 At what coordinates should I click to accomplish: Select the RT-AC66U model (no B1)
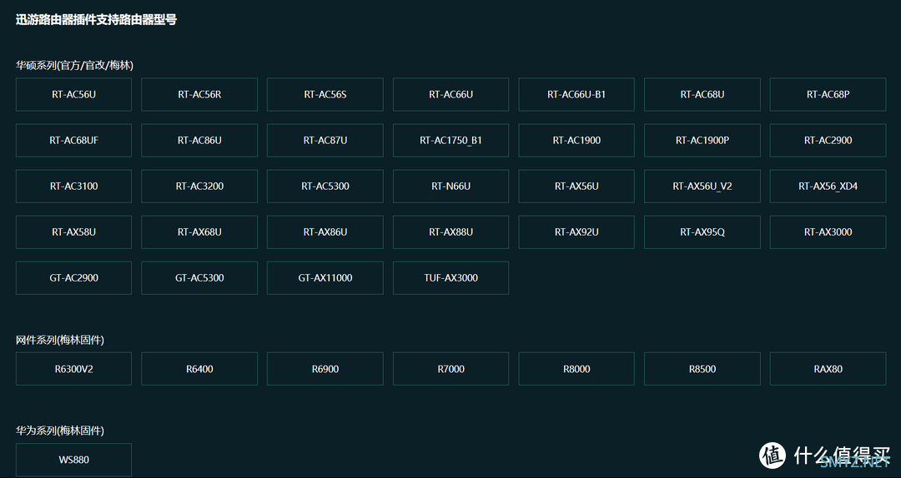[x=451, y=95]
